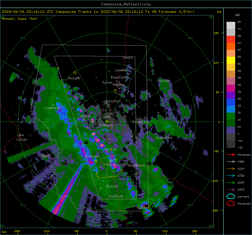Click the Ponoka city label
This screenshot has width=252, height=235.
[x=128, y=58]
